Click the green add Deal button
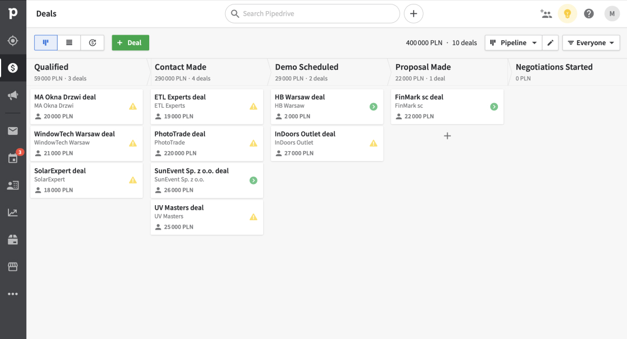 [130, 43]
